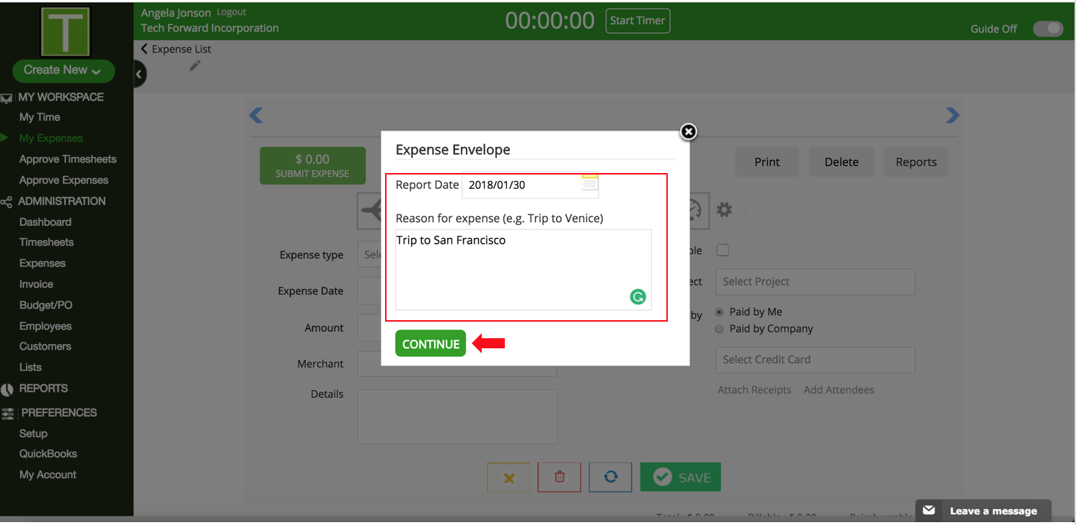Screen dimensions: 1076x525
Task: Go to the next expense arrow
Action: (952, 115)
